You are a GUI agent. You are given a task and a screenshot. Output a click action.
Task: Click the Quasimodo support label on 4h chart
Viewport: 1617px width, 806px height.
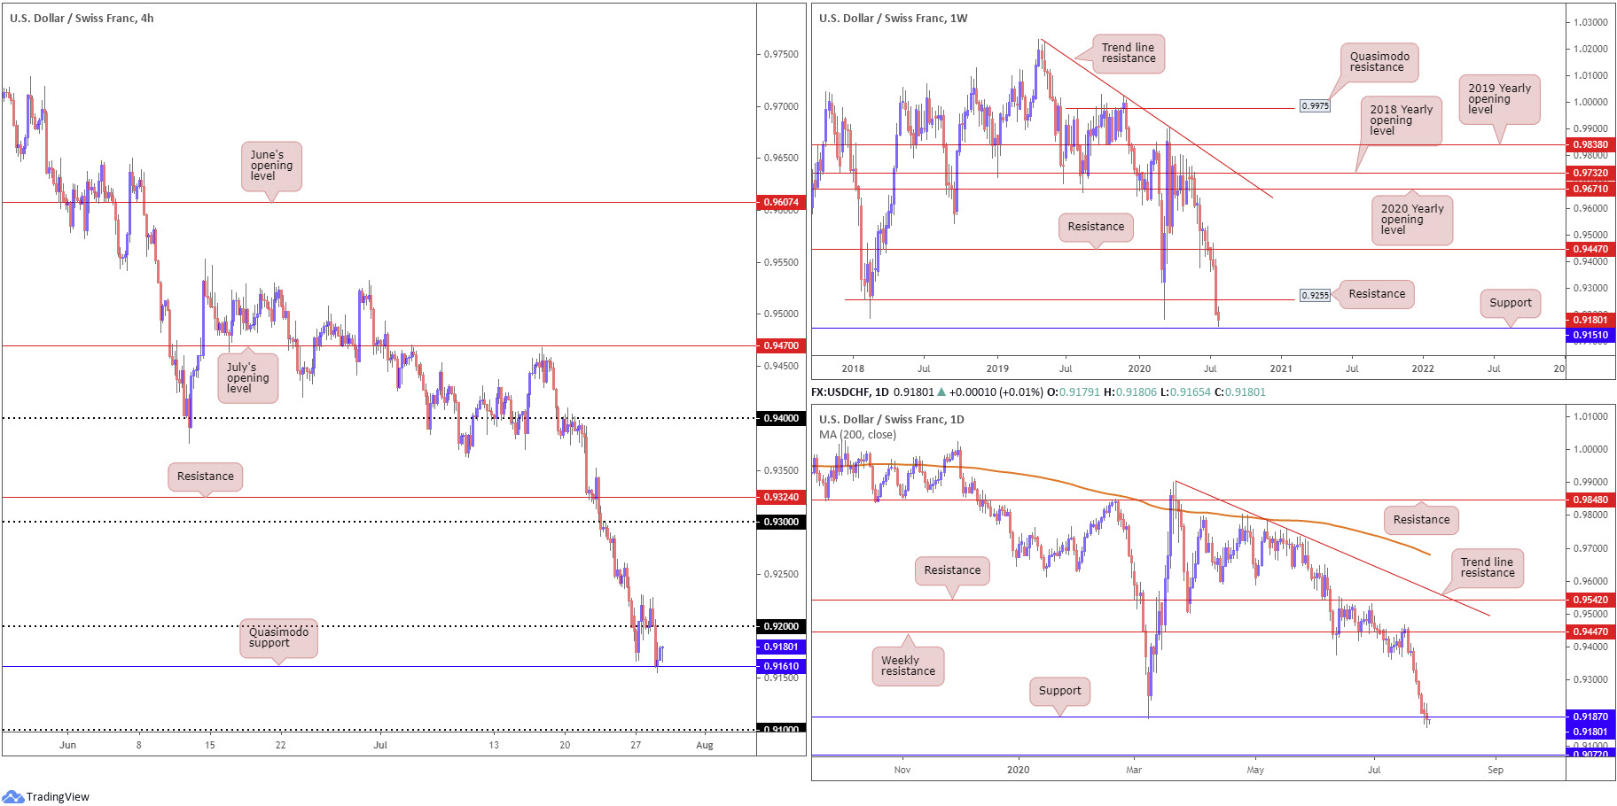pos(278,638)
